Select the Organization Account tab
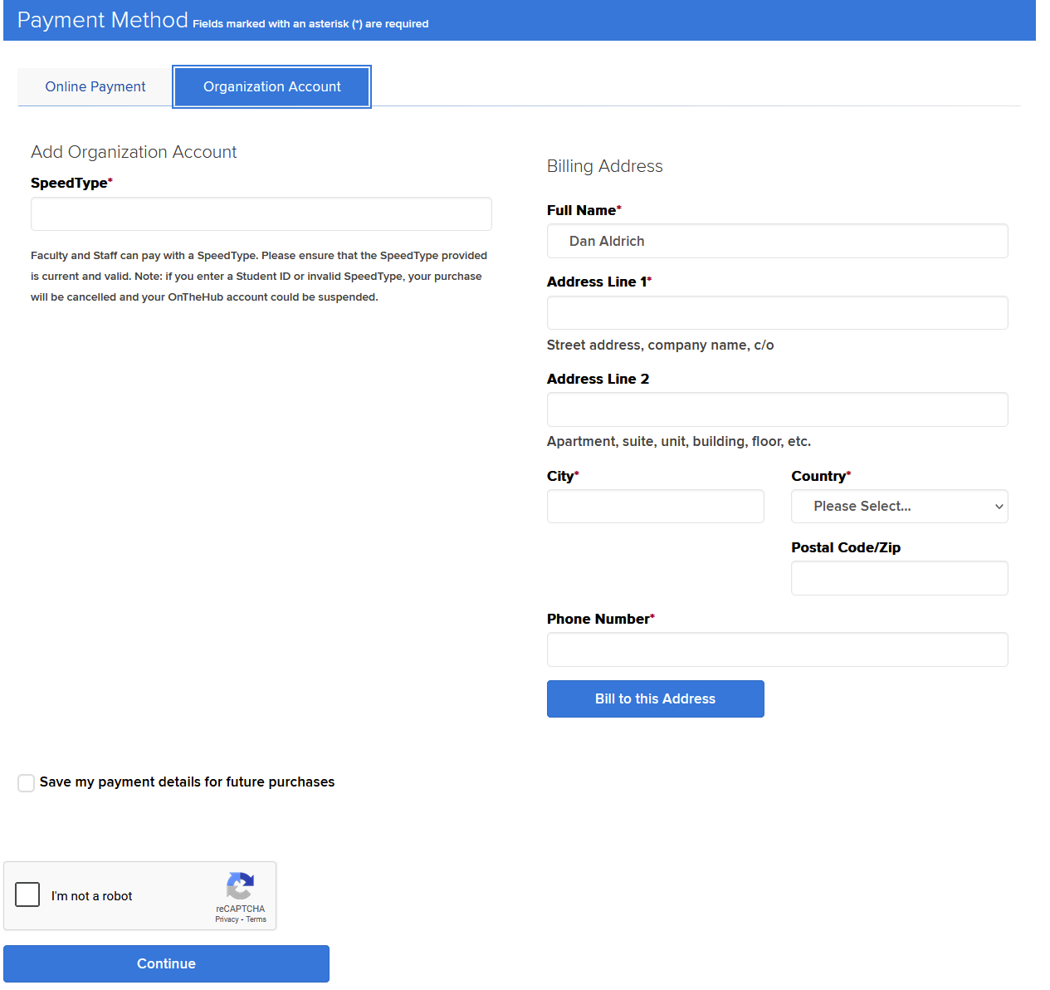This screenshot has height=990, width=1050. click(x=271, y=87)
